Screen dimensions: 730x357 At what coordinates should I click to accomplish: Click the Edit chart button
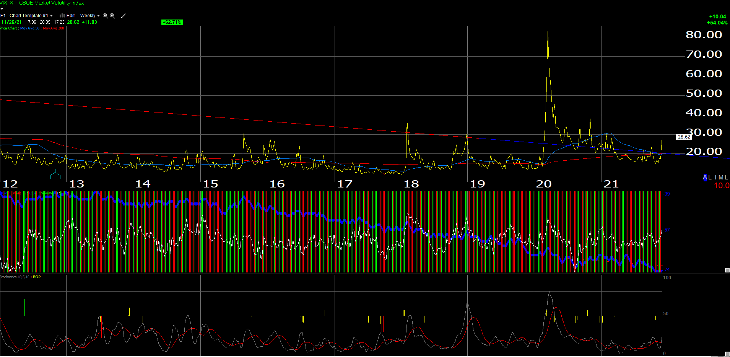click(x=70, y=16)
